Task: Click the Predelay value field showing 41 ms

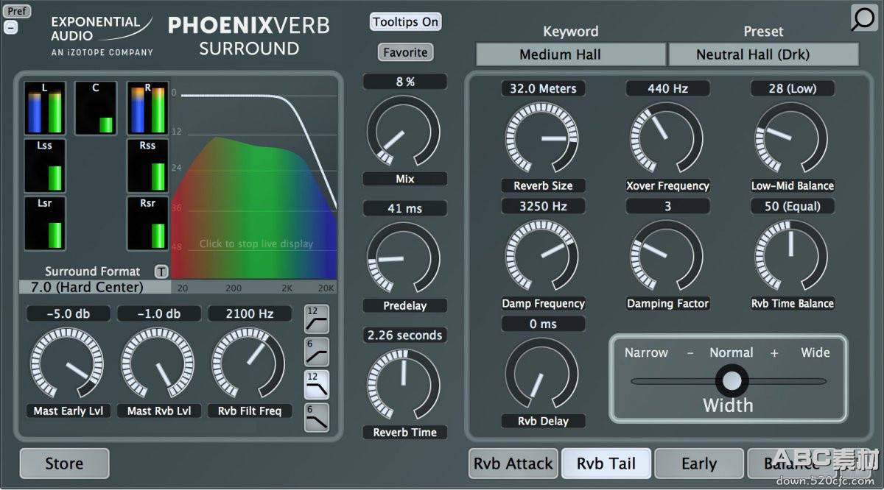Action: click(405, 208)
